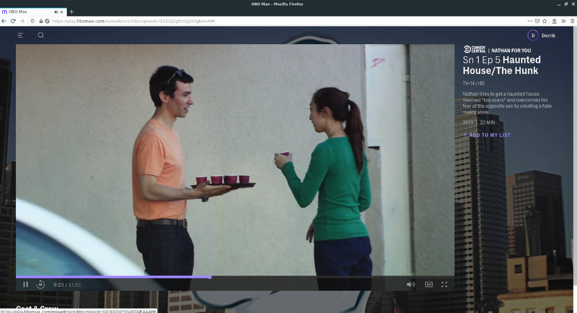Open tracking protection shield icon
Screen dimensions: 577x313
[x=33, y=21]
